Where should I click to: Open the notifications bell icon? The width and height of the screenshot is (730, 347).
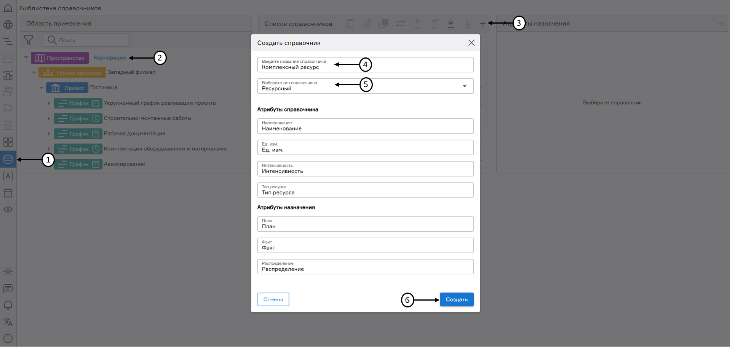[x=8, y=305]
